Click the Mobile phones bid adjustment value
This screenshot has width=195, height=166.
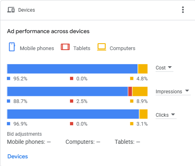click(x=49, y=142)
